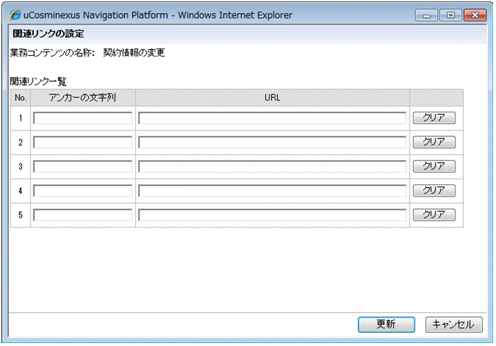Click the anchor text input in row 5
This screenshot has height=346, width=496.
click(83, 215)
